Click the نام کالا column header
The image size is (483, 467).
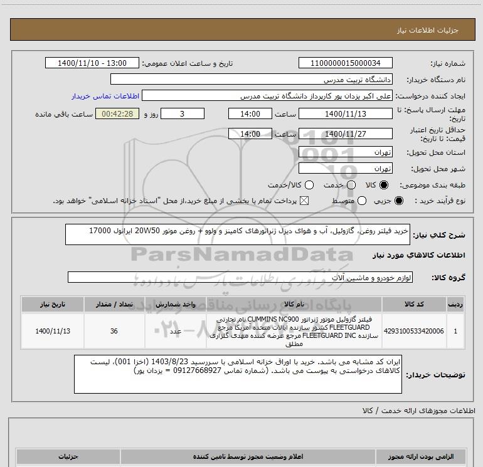pos(294,304)
